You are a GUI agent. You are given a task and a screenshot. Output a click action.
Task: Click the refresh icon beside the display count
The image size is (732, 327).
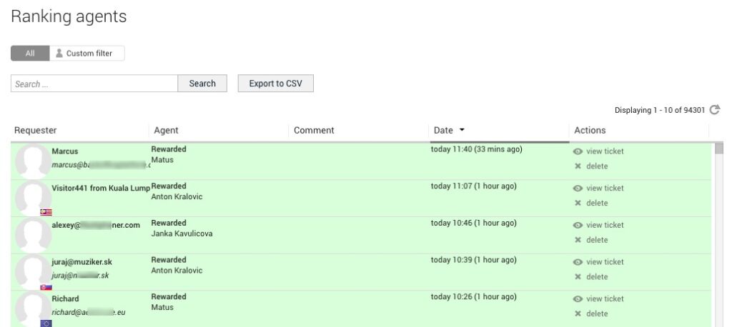pos(714,110)
